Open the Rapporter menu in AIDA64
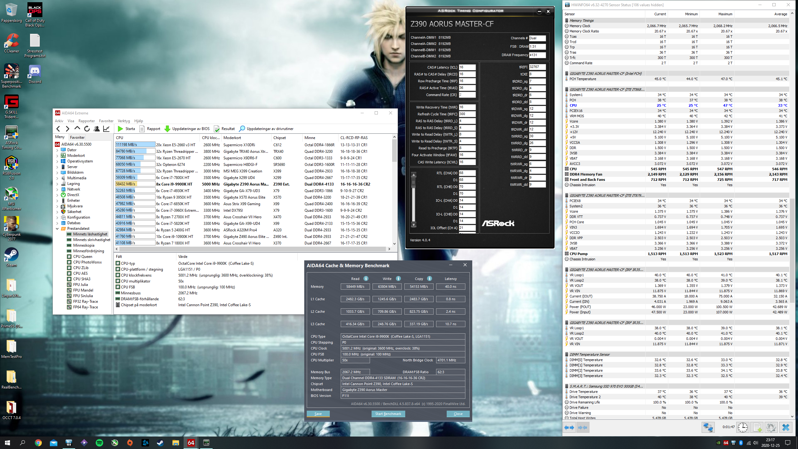 (x=87, y=121)
